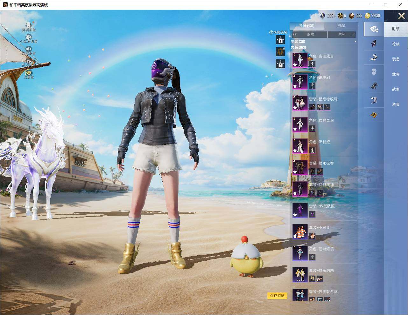Image resolution: width=408 pixels, height=315 pixels.
Task: Open the 收藏家 collector badge icon
Action: tap(29, 72)
